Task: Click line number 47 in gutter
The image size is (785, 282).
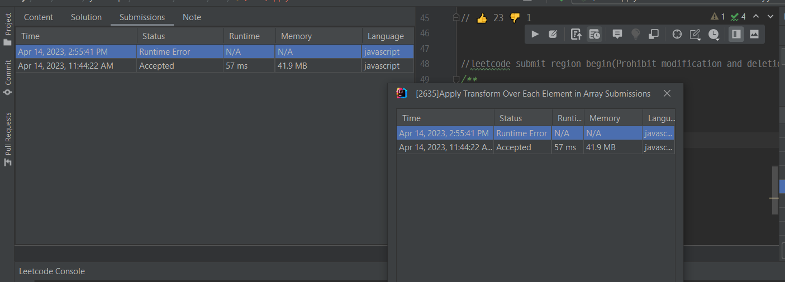Action: 425,49
